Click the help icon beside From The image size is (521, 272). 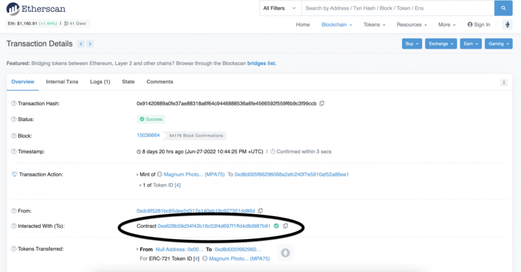[x=14, y=211]
